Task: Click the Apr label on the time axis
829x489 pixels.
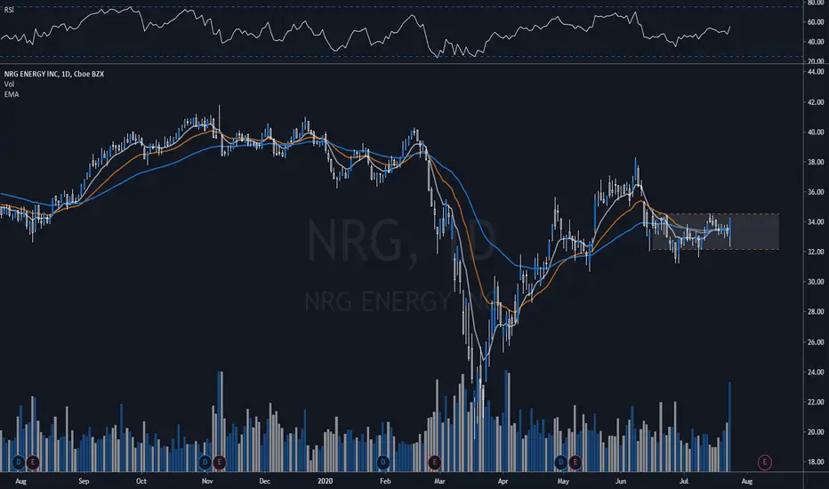Action: [x=503, y=481]
